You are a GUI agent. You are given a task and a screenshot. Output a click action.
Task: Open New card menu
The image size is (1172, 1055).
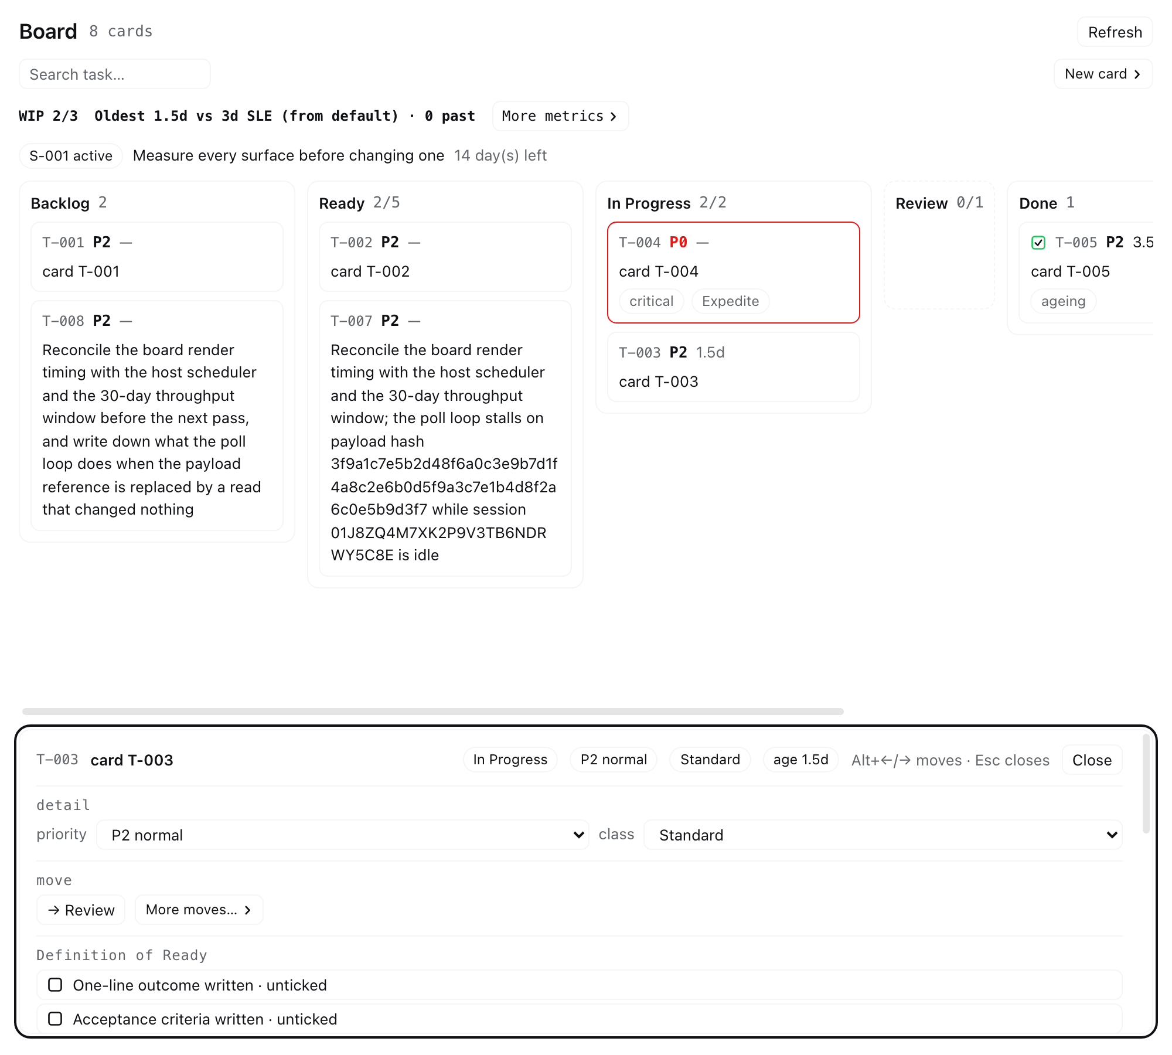(1103, 74)
